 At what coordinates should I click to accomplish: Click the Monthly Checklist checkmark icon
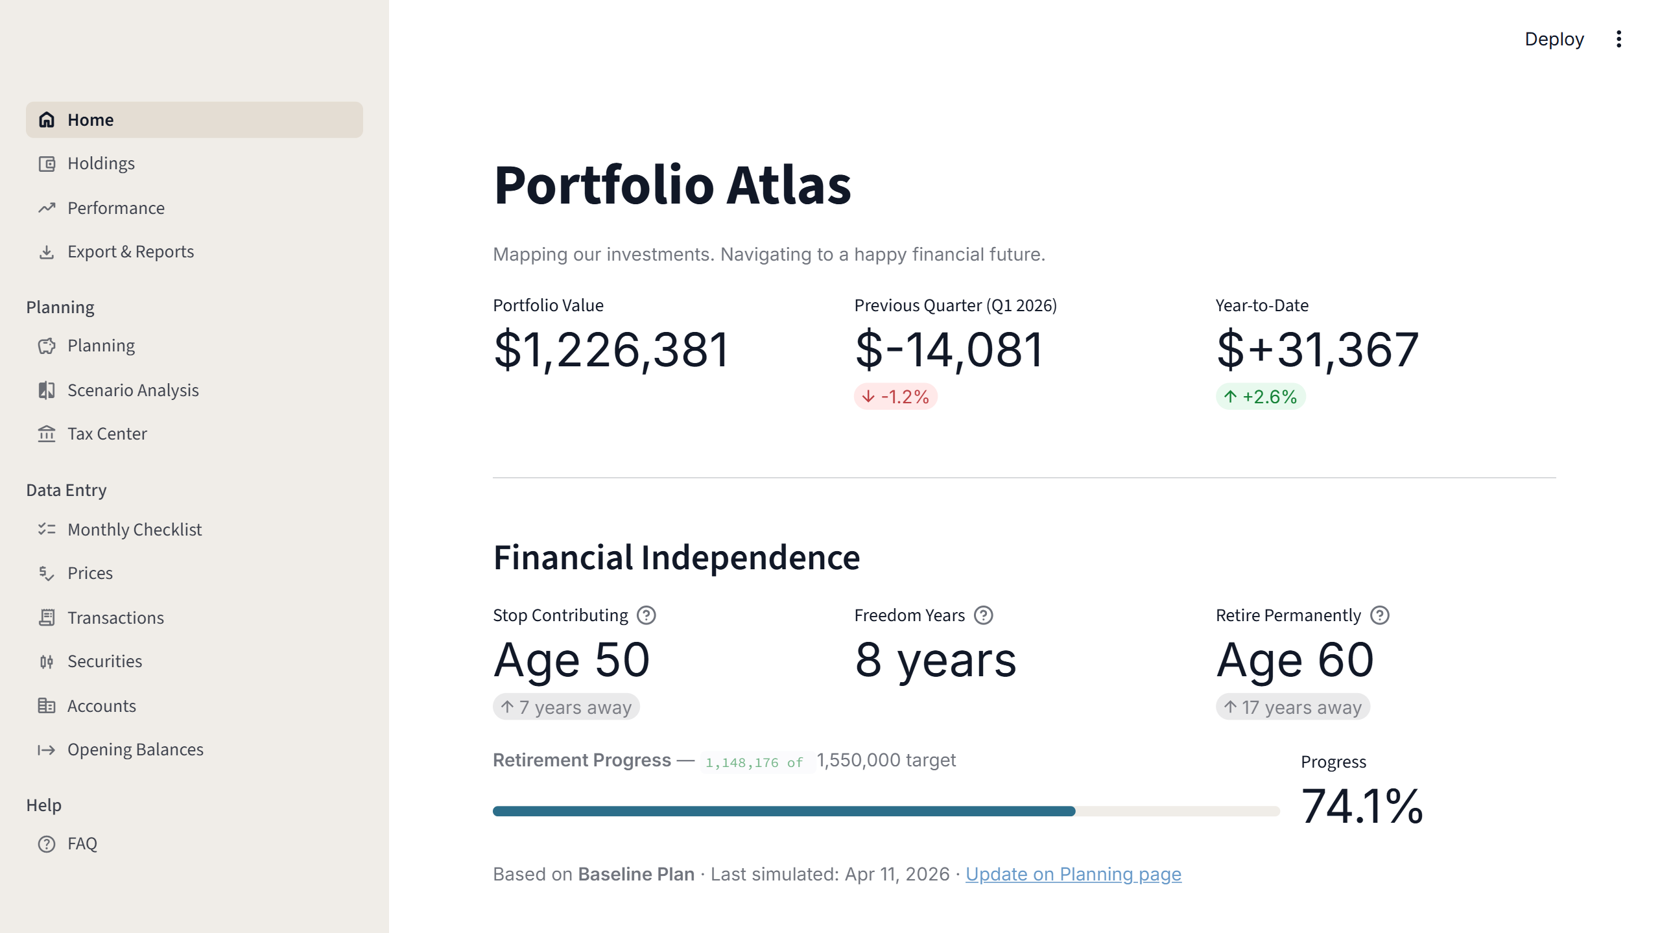[x=46, y=529]
